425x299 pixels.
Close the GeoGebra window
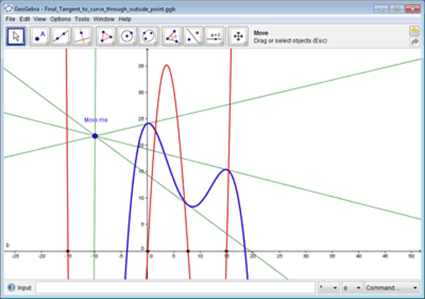coord(412,9)
